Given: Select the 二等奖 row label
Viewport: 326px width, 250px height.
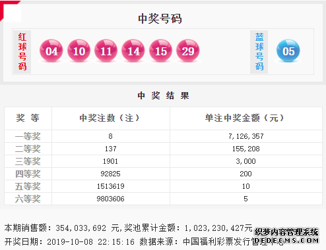Looking at the screenshot, I should [28, 149].
